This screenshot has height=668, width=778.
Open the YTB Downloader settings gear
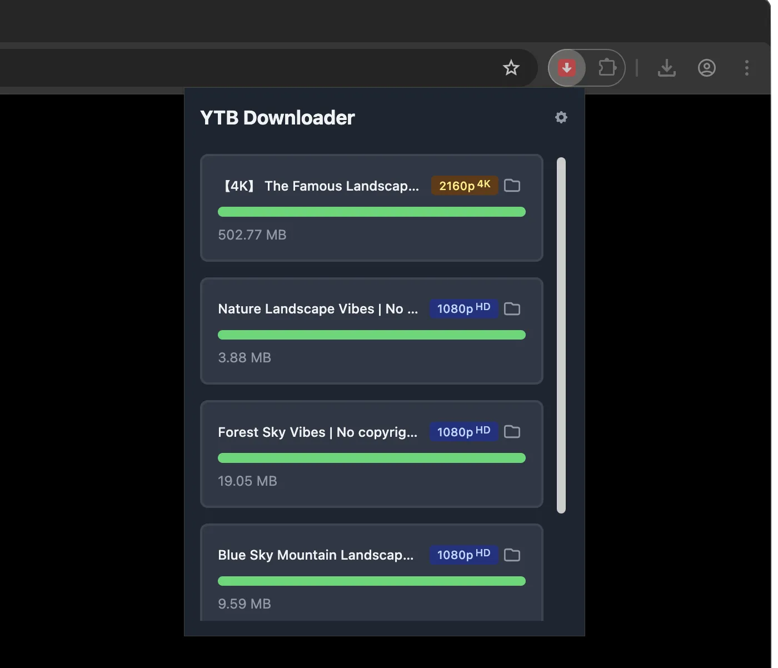561,117
